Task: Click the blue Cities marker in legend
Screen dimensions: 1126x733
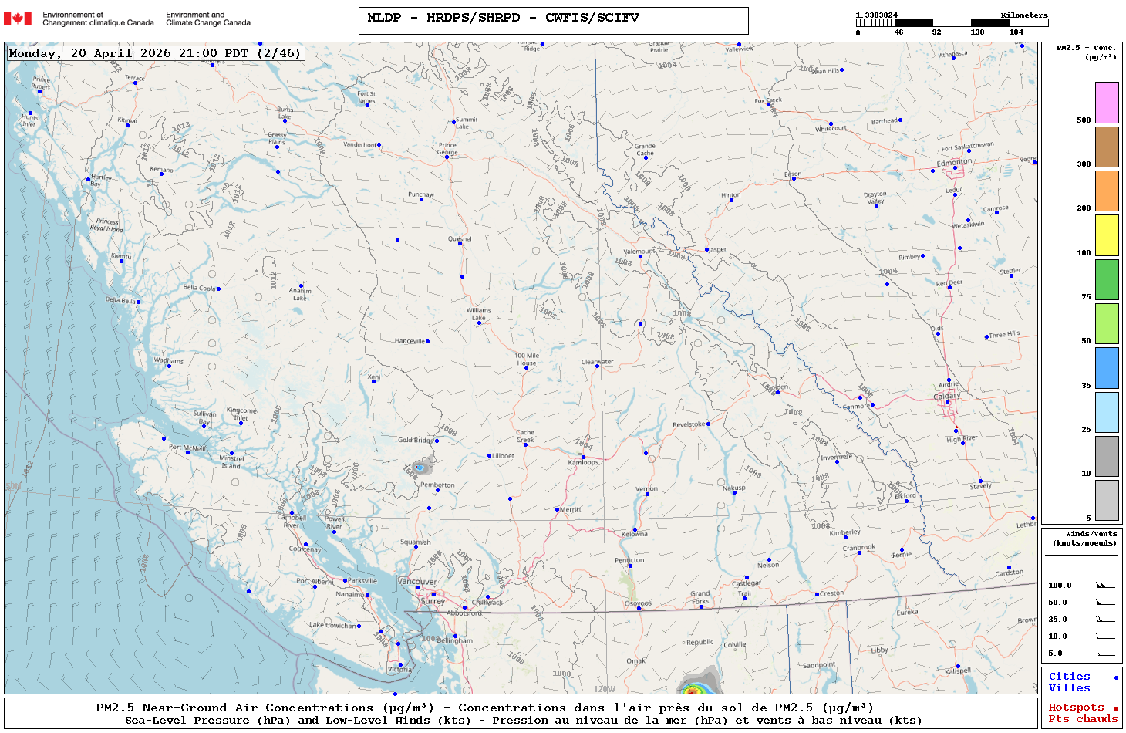Action: point(1115,677)
